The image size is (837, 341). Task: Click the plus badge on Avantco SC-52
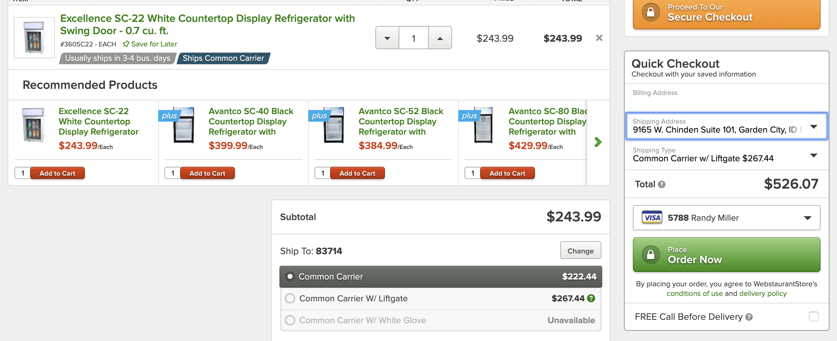(320, 116)
